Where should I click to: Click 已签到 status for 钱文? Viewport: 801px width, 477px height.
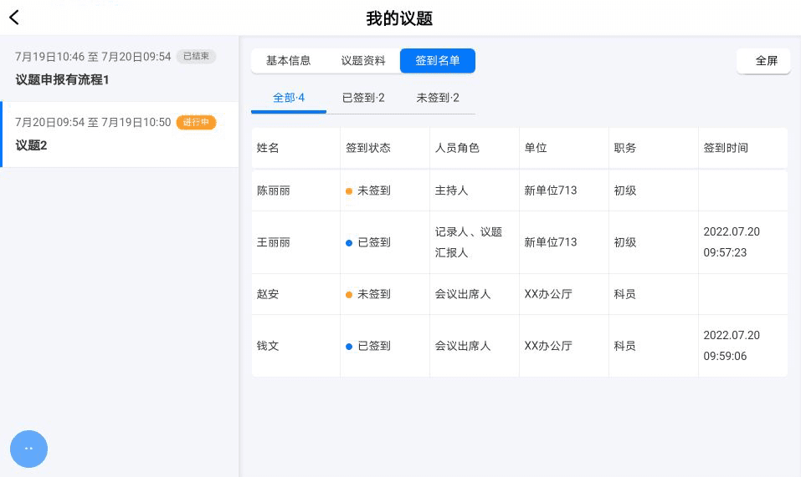click(368, 346)
